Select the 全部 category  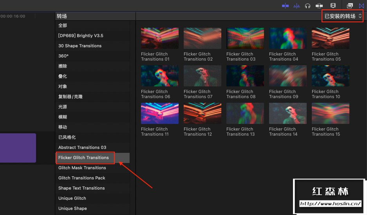tap(92, 25)
